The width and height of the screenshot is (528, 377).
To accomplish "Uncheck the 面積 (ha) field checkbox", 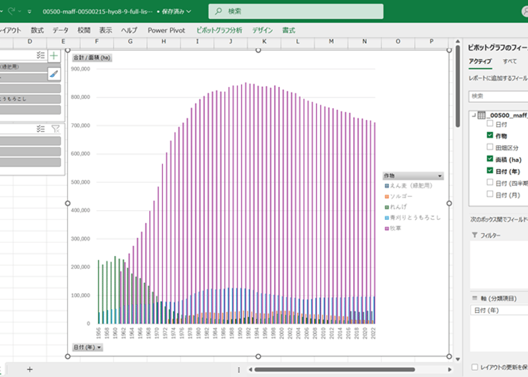I will coord(490,159).
